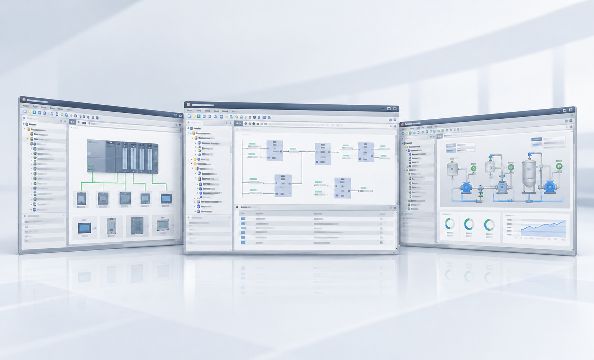
Task: Pick the blue-screen HMI panel card in the device catalog row
Action: pos(85,228)
